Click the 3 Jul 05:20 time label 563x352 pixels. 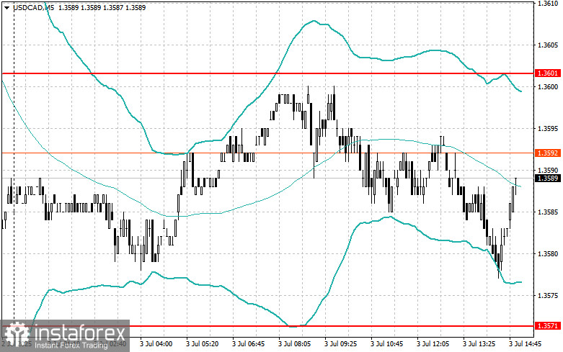pos(202,344)
